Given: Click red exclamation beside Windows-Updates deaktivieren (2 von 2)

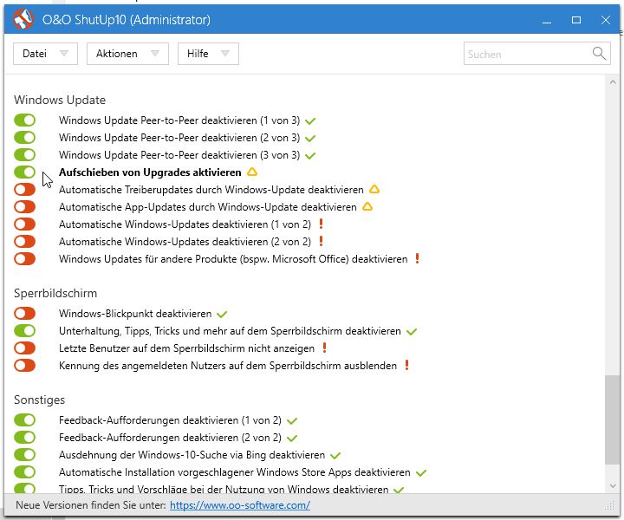Looking at the screenshot, I should [322, 241].
